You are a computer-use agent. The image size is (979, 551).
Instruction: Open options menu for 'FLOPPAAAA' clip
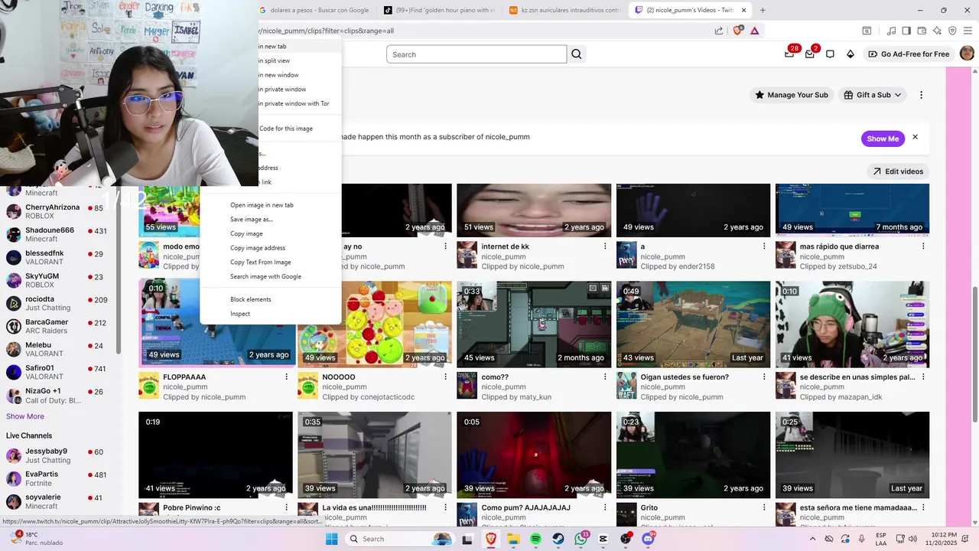[x=287, y=377]
